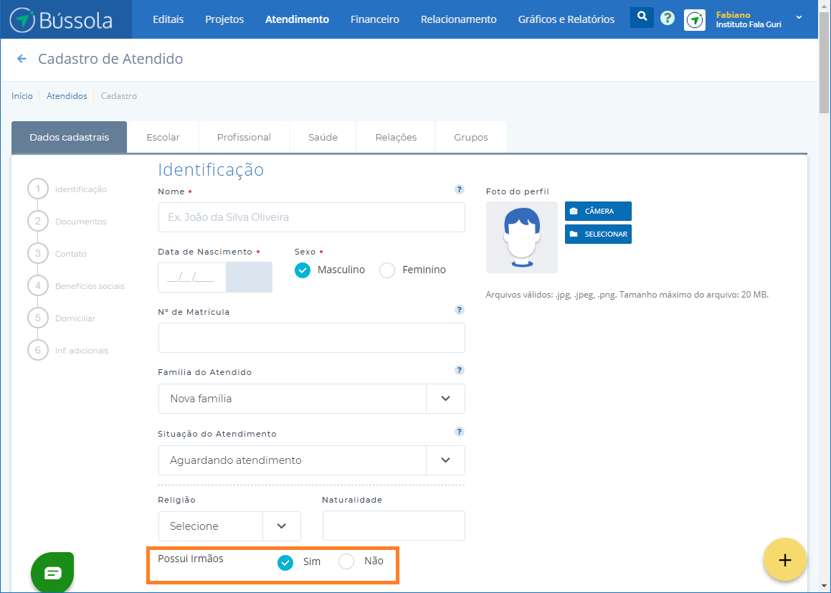Viewport: 831px width, 593px height.
Task: Open the Situação do Atendimento dropdown
Action: 445,460
